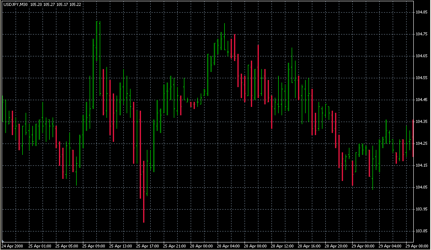The image size is (431, 250).
Task: Pick the 28 Apr 16:00 time label
Action: click(309, 246)
